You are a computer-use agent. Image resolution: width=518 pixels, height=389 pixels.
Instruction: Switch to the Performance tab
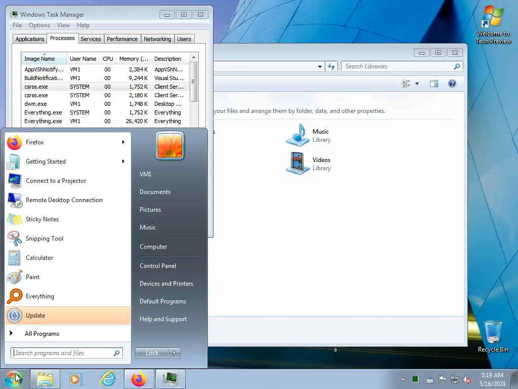click(122, 39)
